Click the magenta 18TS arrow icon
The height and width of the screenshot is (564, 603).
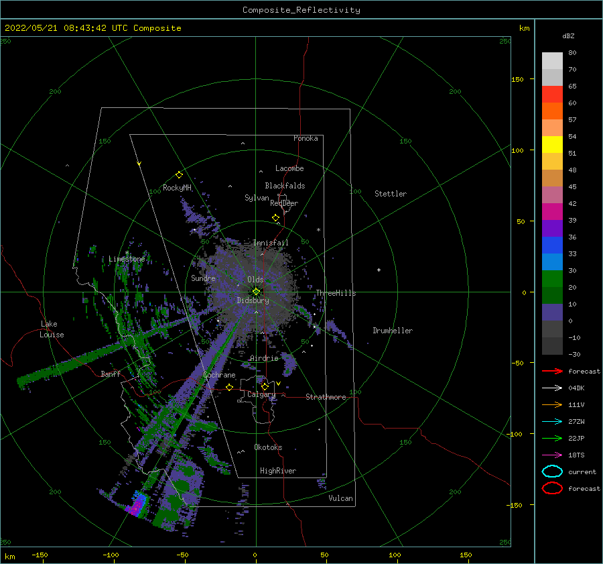[552, 455]
